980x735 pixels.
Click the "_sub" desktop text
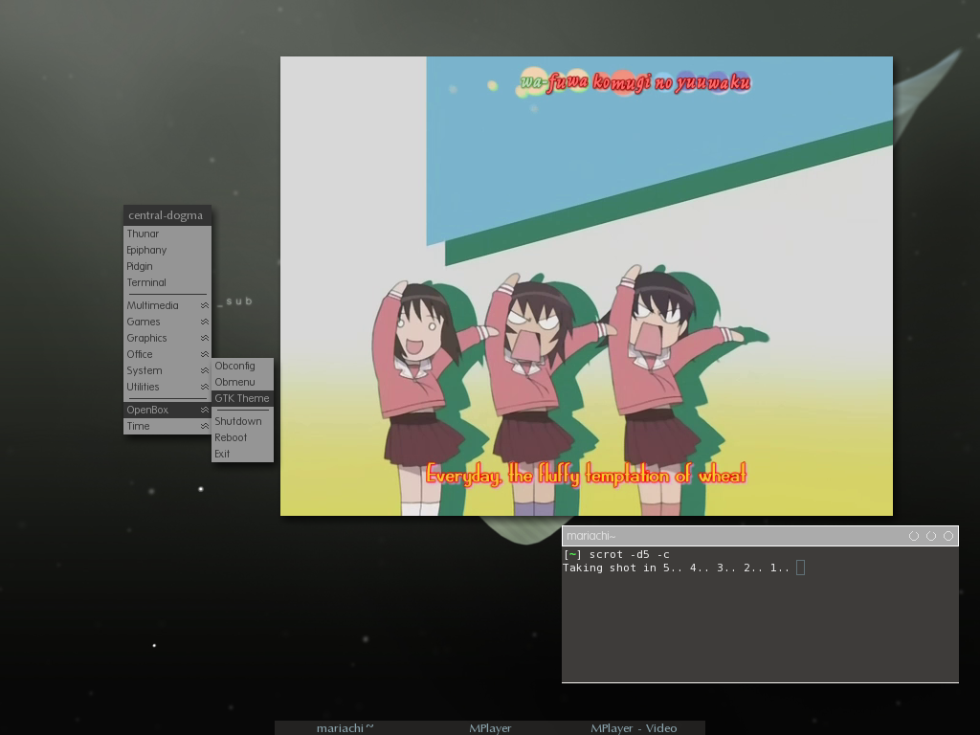[x=235, y=301]
